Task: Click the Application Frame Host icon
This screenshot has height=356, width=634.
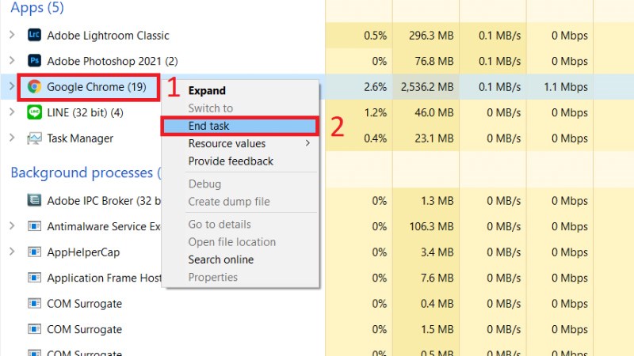Action: [x=34, y=278]
